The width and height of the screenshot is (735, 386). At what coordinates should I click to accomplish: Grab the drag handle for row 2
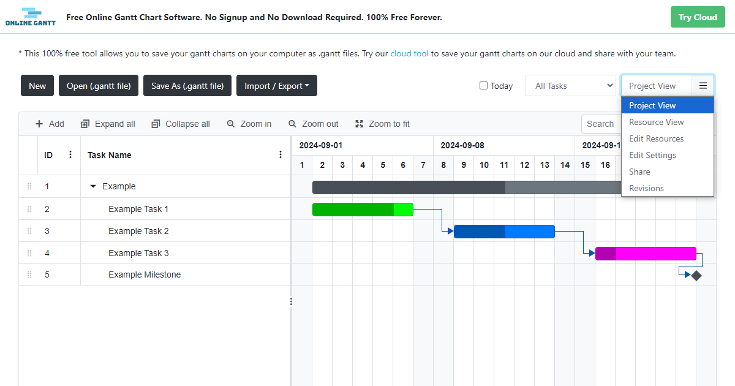pyautogui.click(x=29, y=209)
